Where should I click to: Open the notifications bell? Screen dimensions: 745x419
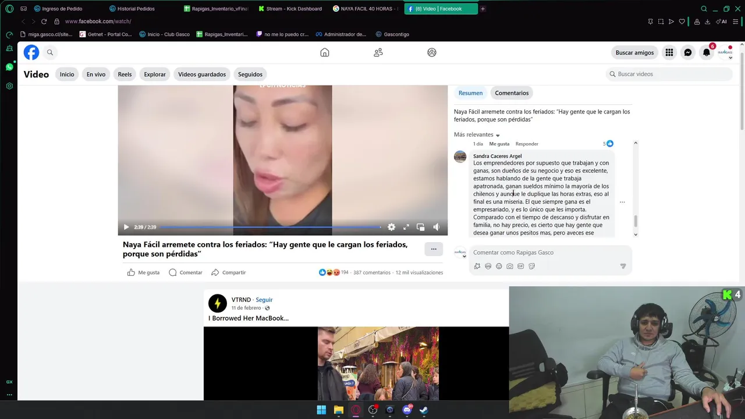pos(707,52)
